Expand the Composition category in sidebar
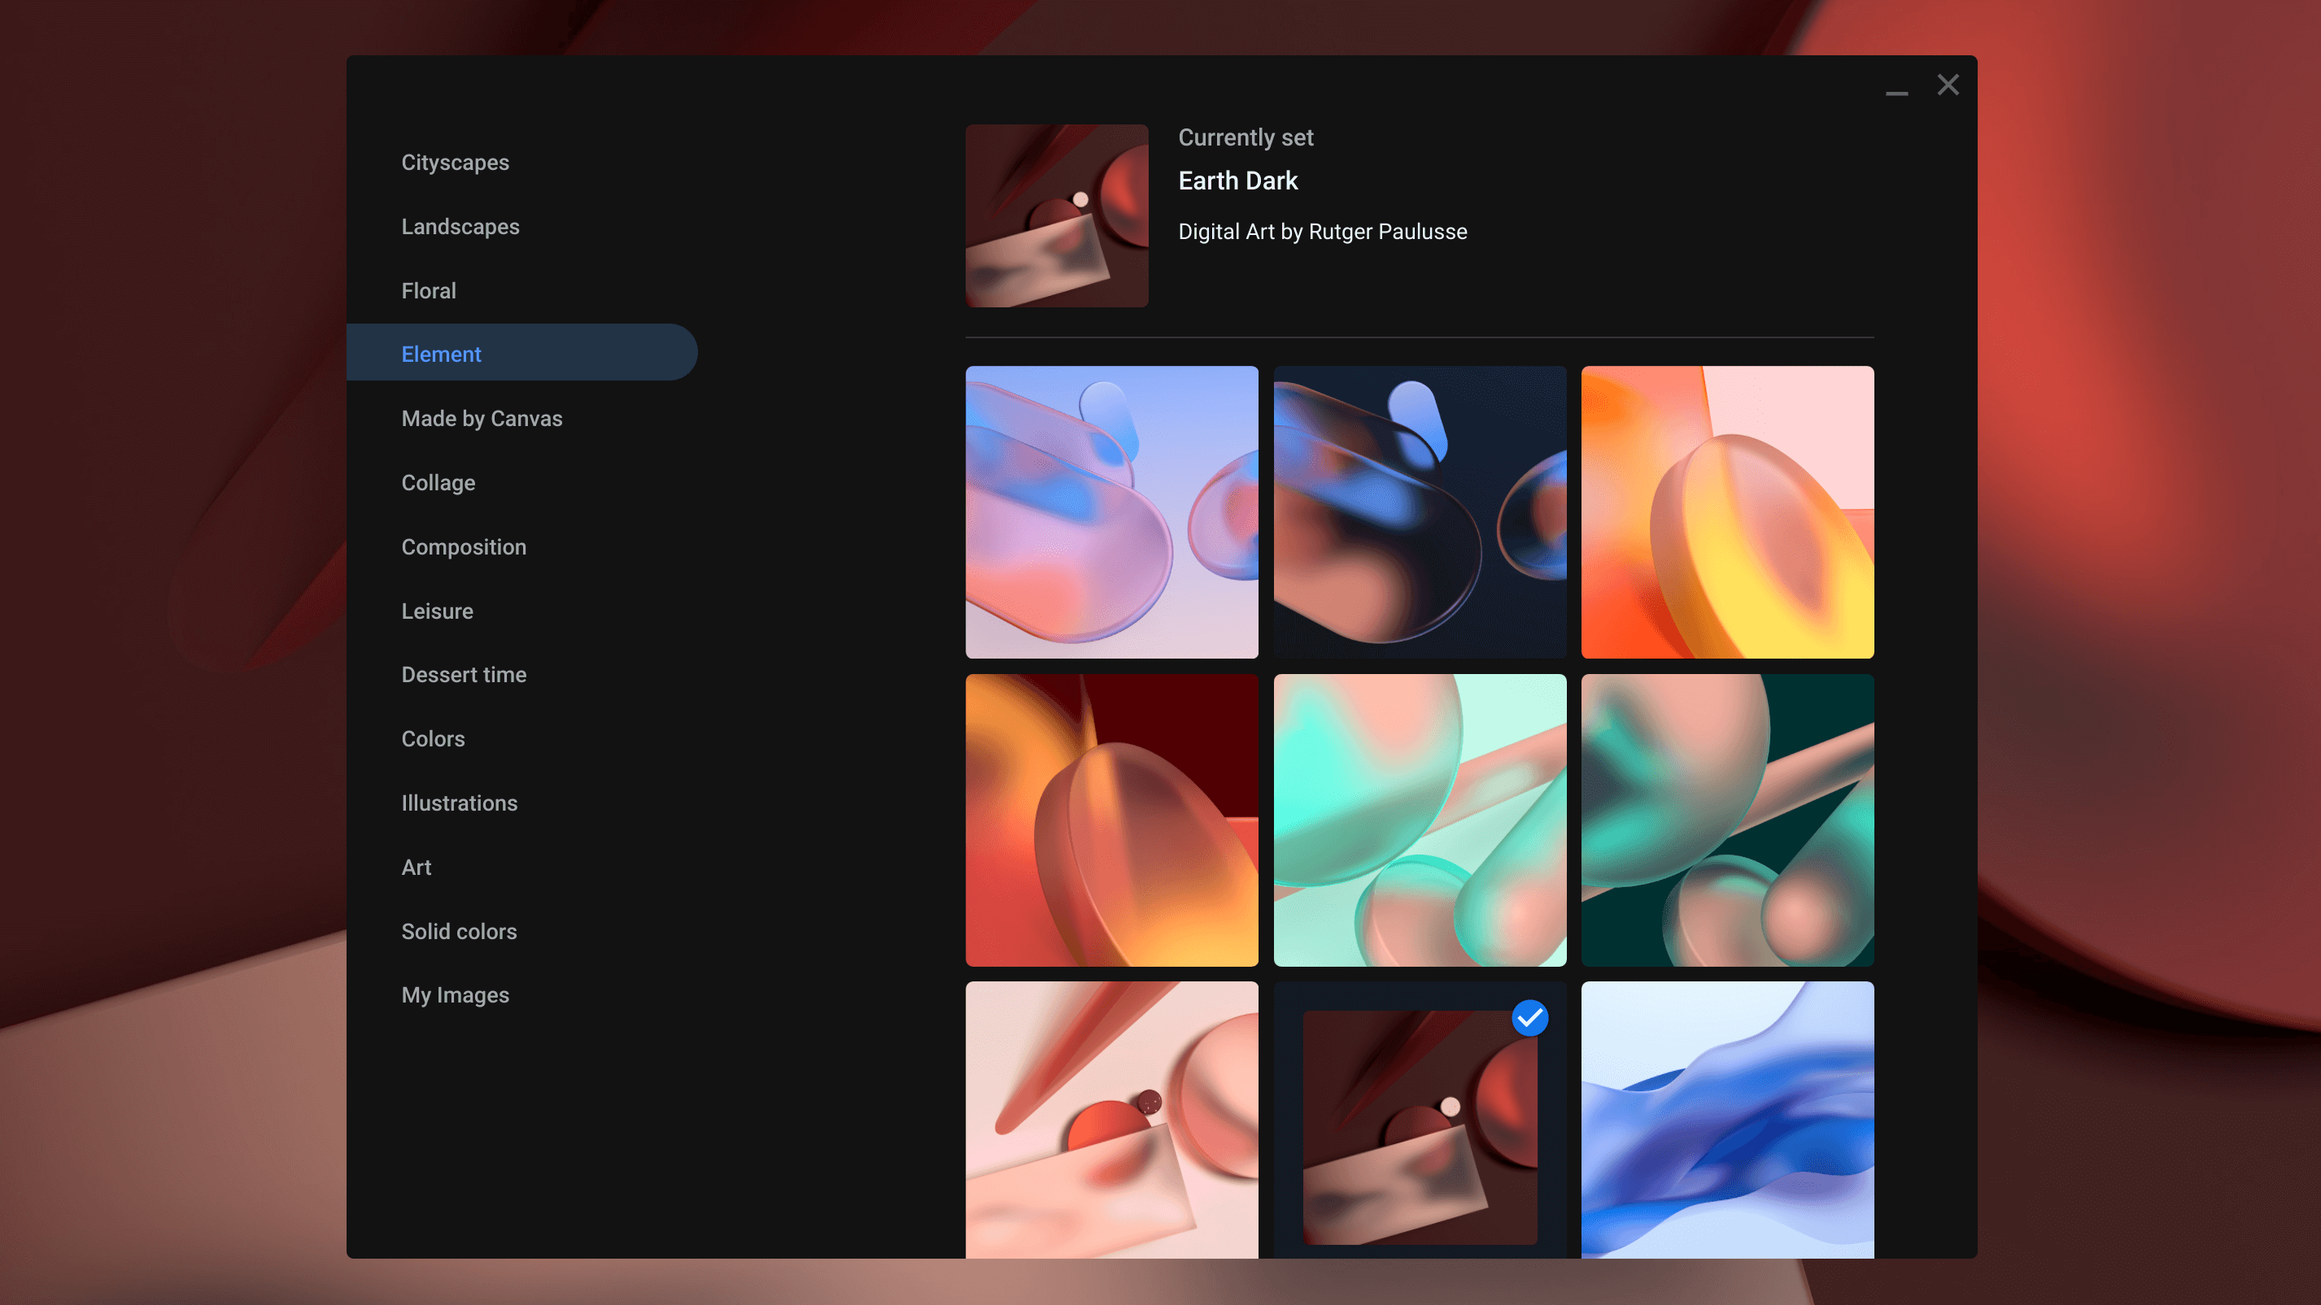Screen dimensions: 2321x1305 point(464,545)
